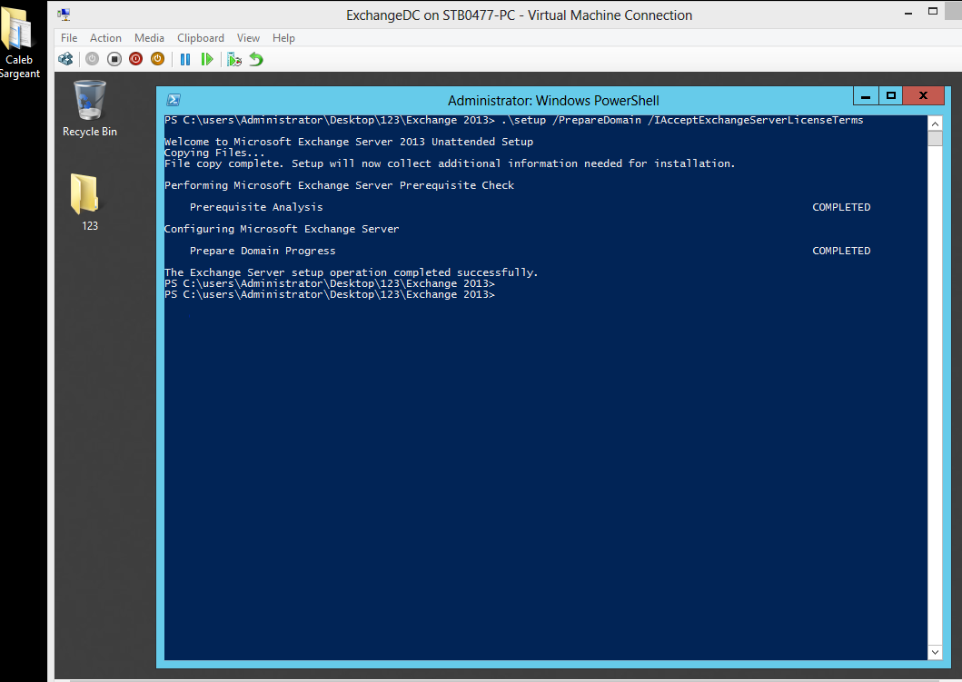Click 'Performing Microsoft Exchange Server Prerequisite Check' line
The height and width of the screenshot is (682, 962).
339,185
